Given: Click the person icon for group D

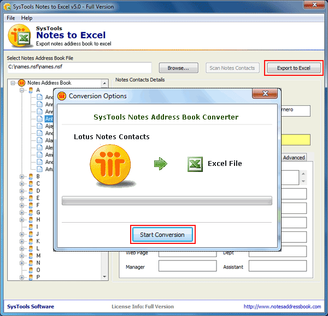Looking at the screenshot, I should point(31,191).
